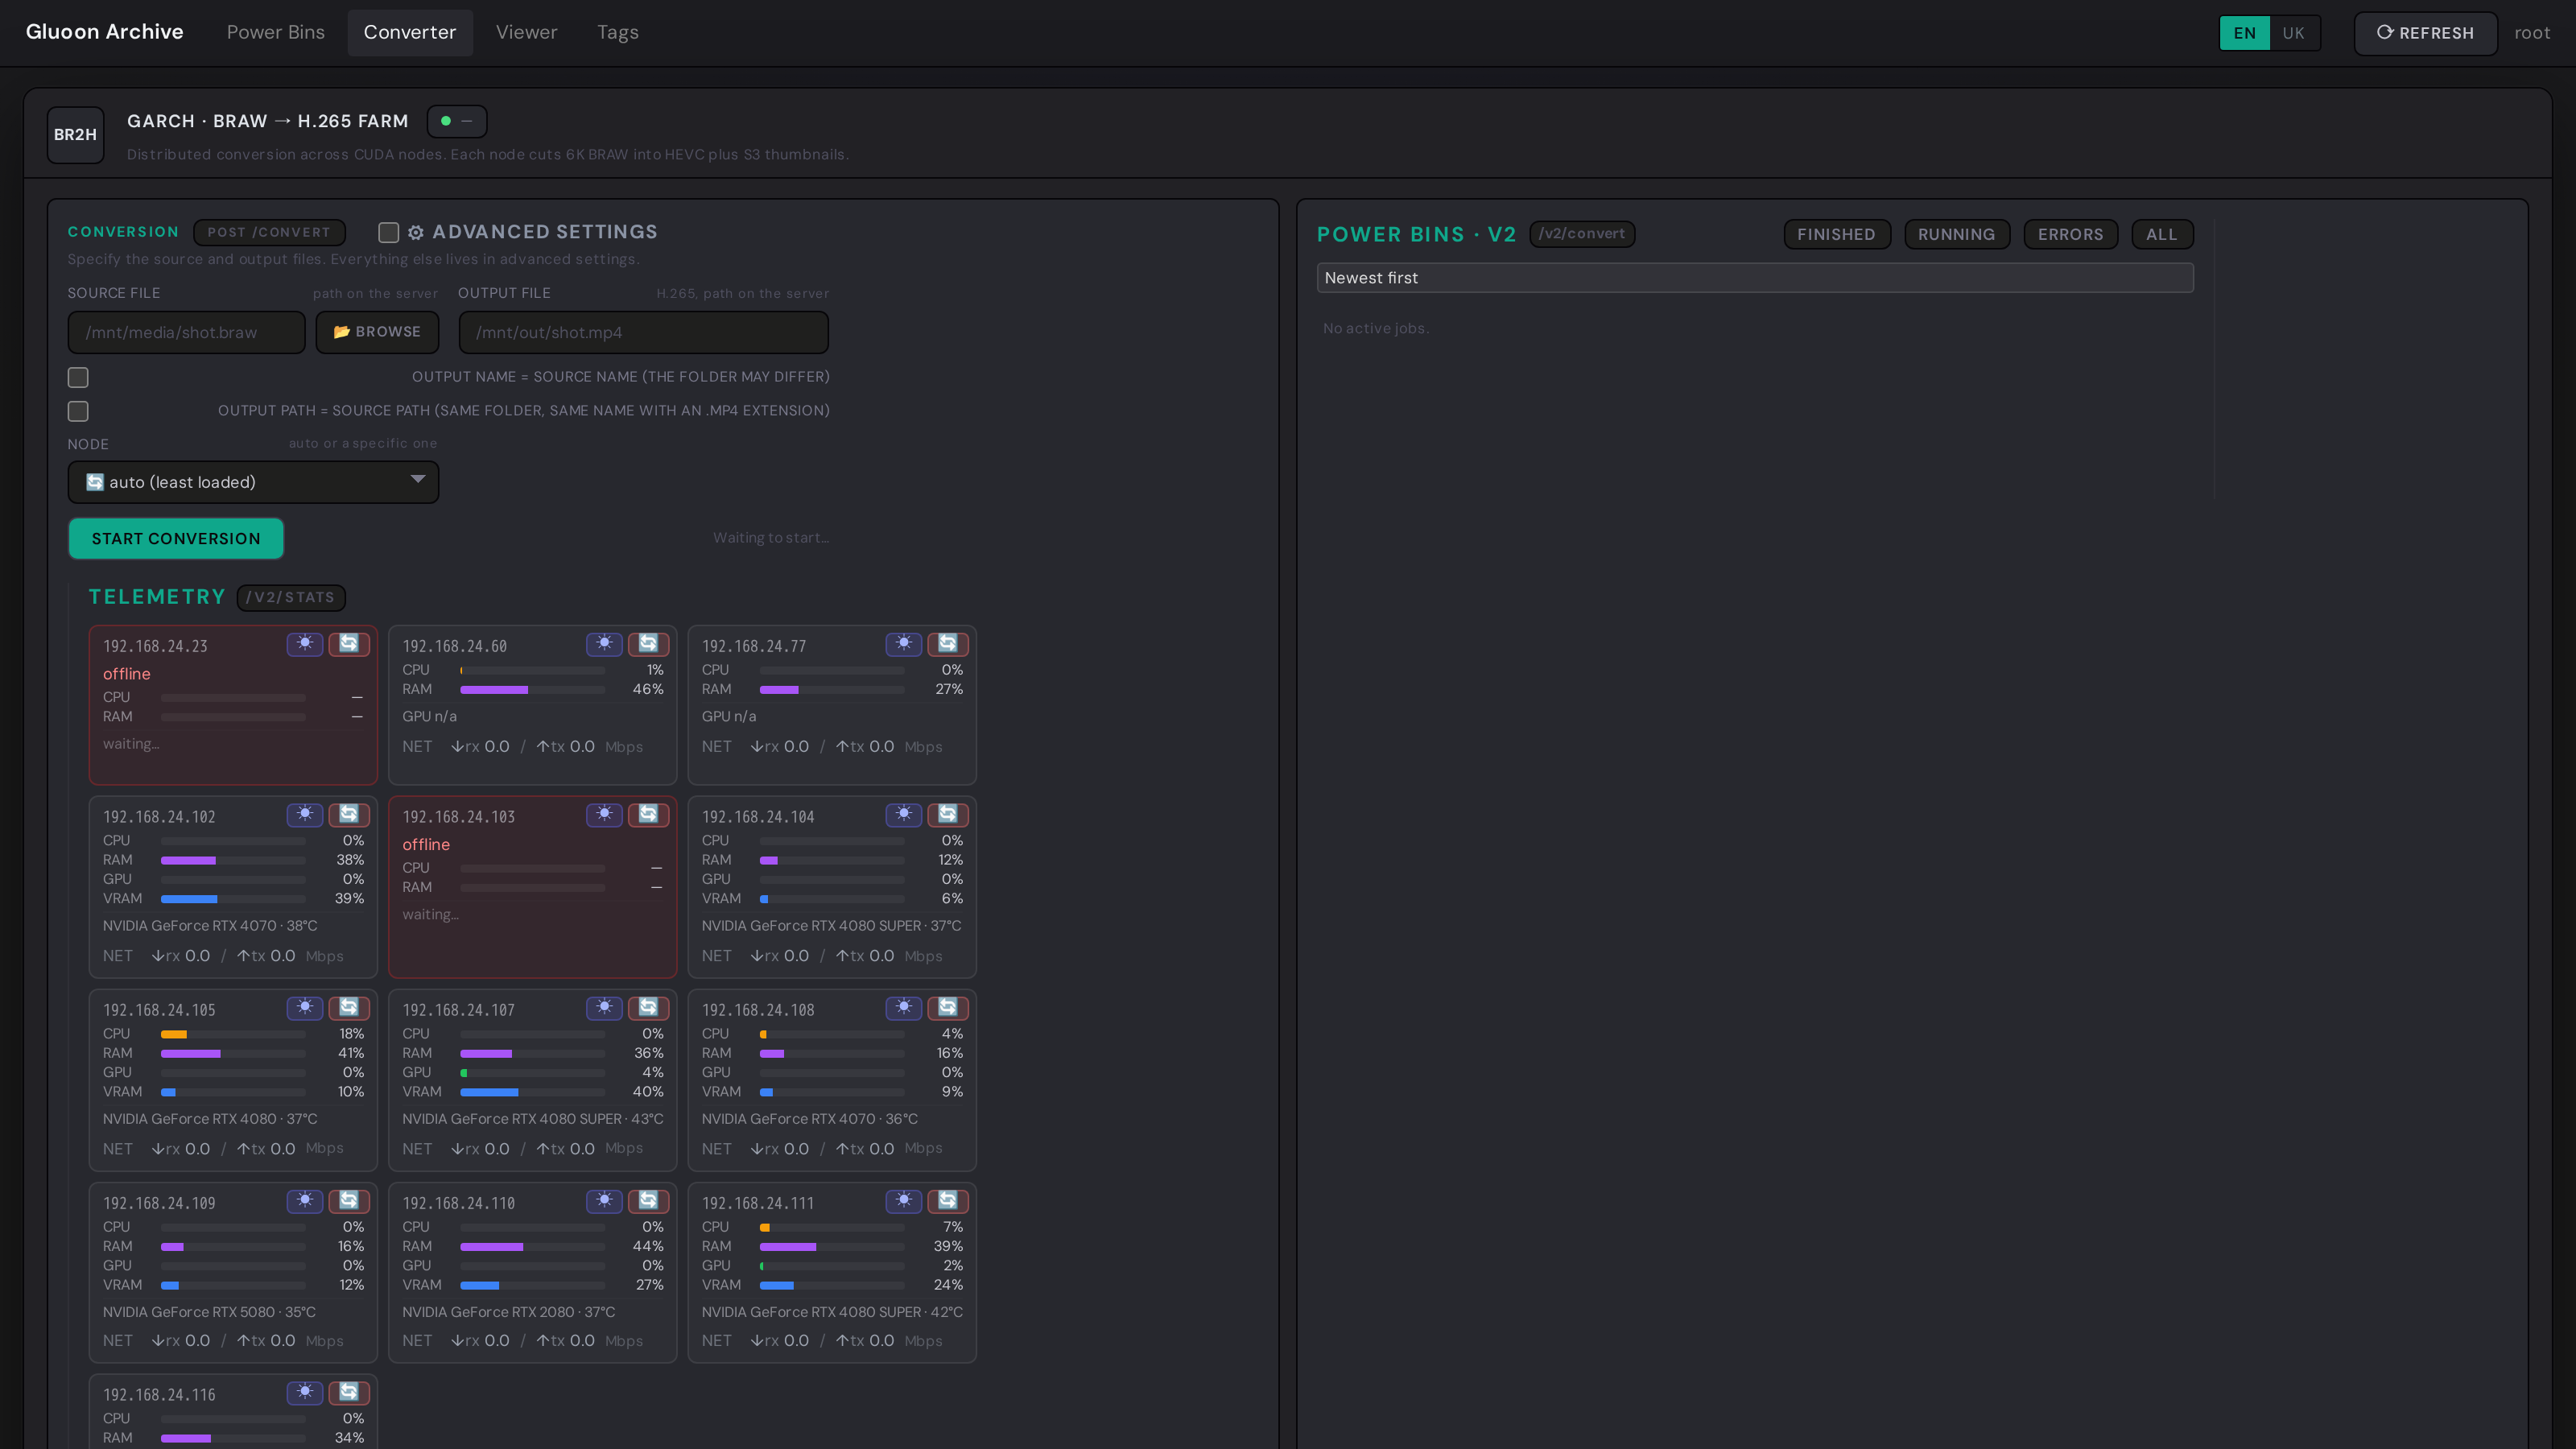Viewport: 2576px width, 1449px height.
Task: Click the REFRESH button
Action: 2425,33
